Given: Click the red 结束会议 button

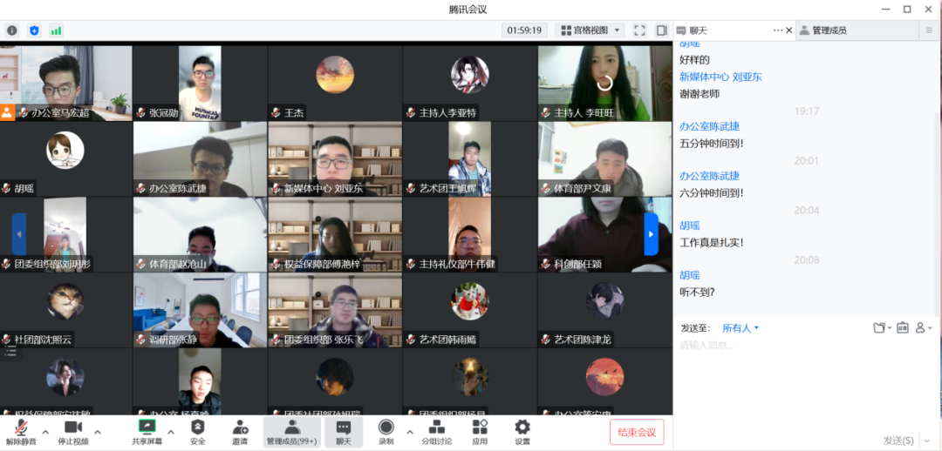Looking at the screenshot, I should 637,432.
